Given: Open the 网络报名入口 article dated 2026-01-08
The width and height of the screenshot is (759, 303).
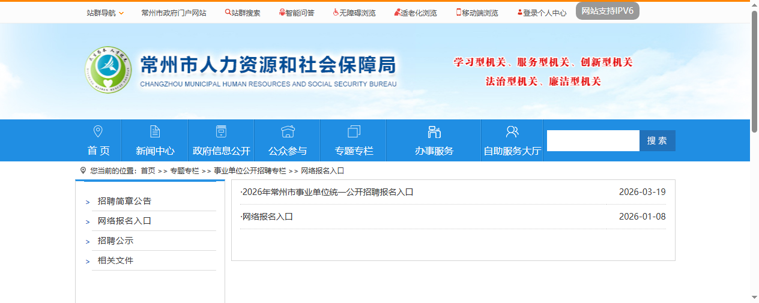Looking at the screenshot, I should point(267,217).
